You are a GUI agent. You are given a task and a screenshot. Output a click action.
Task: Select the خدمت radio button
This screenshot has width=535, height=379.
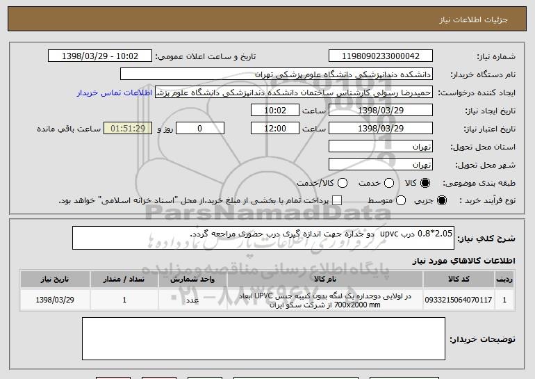click(x=389, y=183)
